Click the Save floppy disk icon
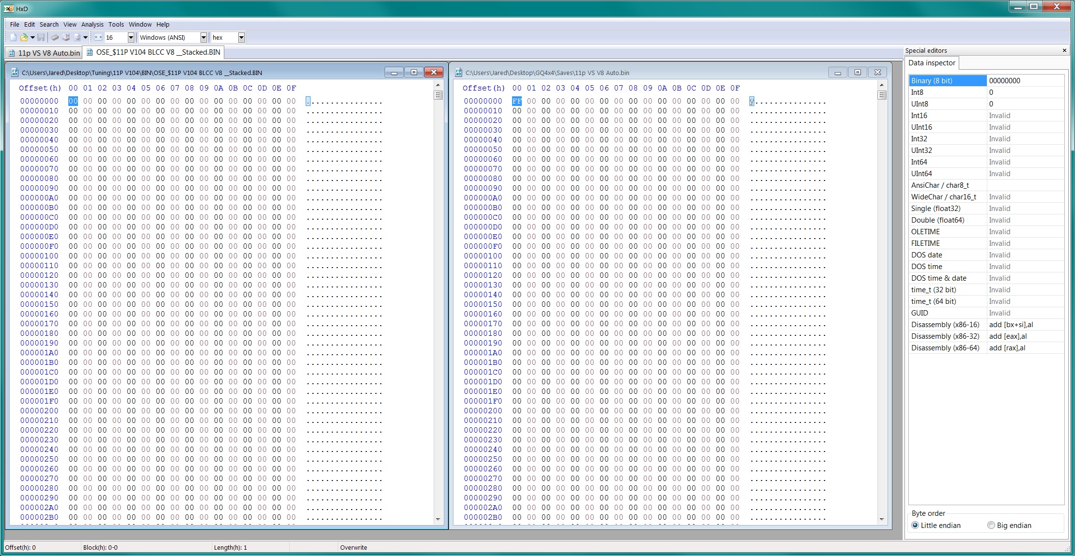Viewport: 1075px width, 556px height. [41, 37]
